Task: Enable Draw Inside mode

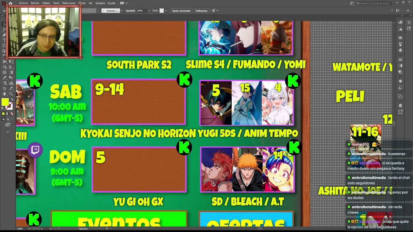Action: (x=12, y=119)
